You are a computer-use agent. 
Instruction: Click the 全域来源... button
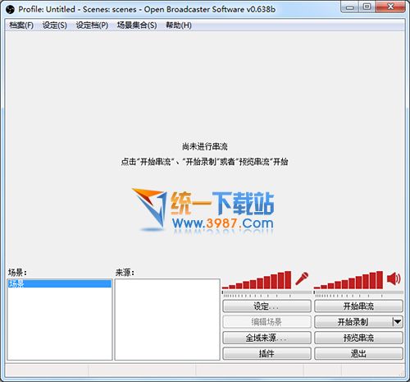point(266,338)
